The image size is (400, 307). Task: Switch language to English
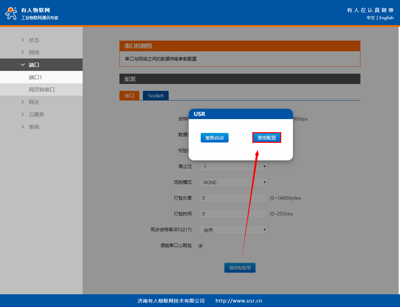pyautogui.click(x=386, y=18)
